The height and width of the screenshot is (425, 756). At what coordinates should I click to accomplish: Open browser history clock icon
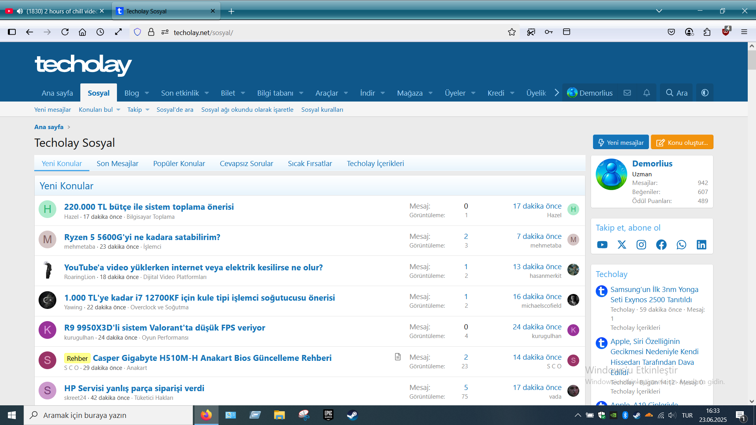coord(100,32)
